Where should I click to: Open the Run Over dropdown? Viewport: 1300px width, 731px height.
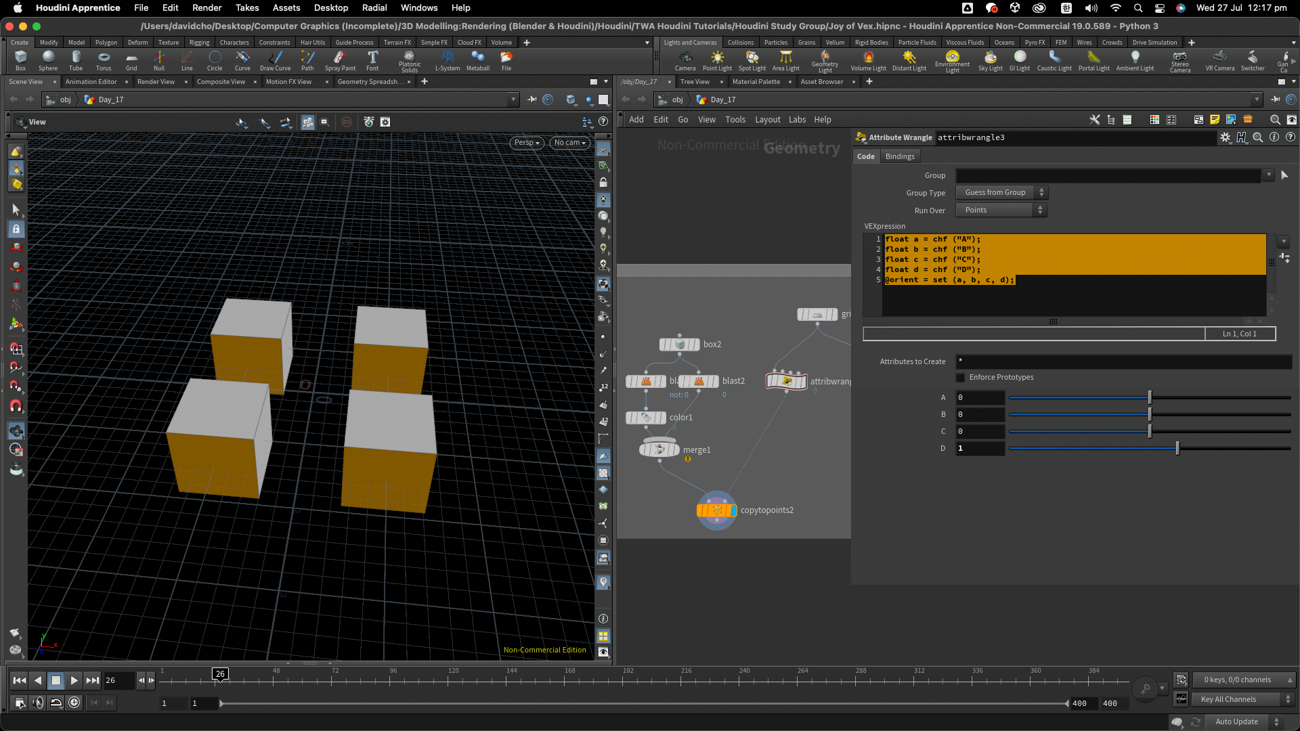(x=1001, y=211)
